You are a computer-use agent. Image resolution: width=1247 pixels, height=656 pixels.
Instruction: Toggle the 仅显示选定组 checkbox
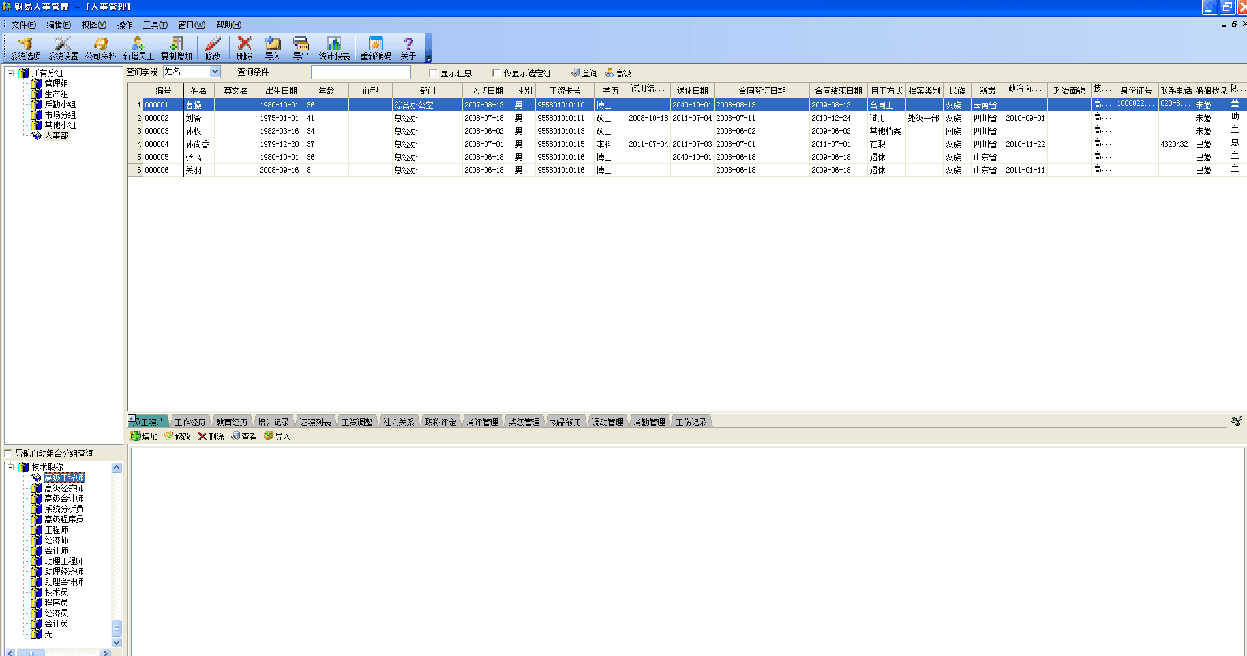point(496,73)
